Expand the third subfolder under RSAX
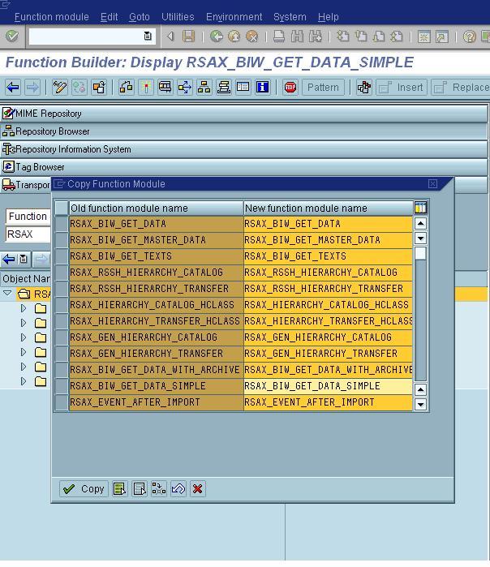This screenshot has height=567, width=490. (24, 337)
